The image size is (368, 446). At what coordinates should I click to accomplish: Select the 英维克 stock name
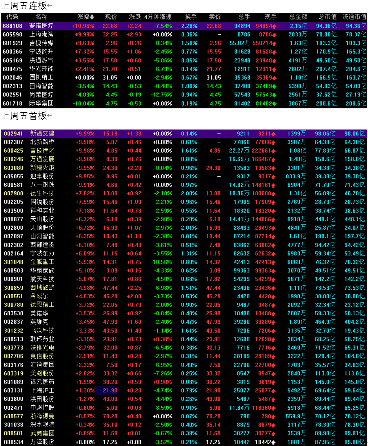[39, 322]
